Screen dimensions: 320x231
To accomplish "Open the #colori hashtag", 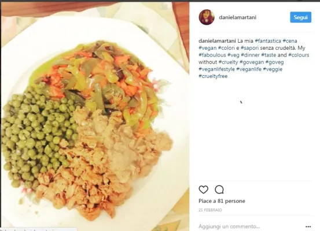I will pos(226,48).
